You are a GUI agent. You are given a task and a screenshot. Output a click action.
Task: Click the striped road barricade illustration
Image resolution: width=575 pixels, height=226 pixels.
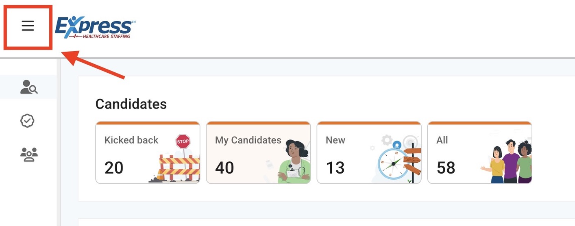click(178, 167)
